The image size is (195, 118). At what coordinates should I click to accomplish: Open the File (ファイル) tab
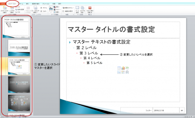click(x=3, y=4)
